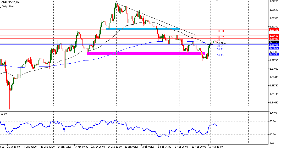This screenshot has height=150, width=281.
Task: Click the black 1.29159 current price tag
Action: tap(274, 42)
